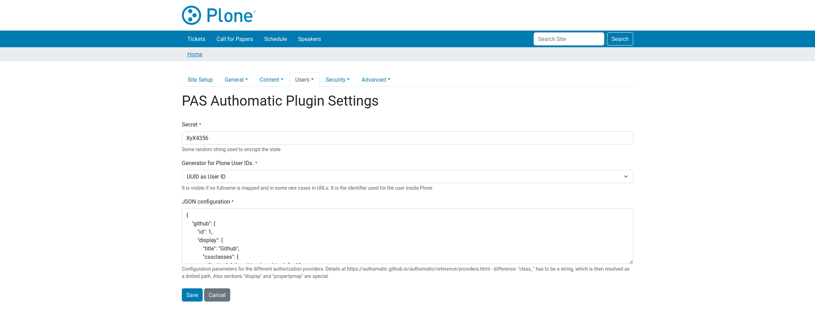Expand the Advanced dropdown menu
This screenshot has height=321, width=815.
pyautogui.click(x=376, y=80)
